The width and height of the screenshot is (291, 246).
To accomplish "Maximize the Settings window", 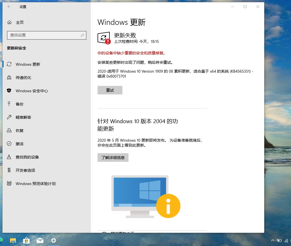I will click(x=245, y=7).
